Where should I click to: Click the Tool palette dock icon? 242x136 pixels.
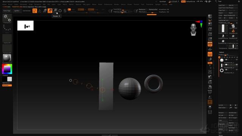pos(239,2)
